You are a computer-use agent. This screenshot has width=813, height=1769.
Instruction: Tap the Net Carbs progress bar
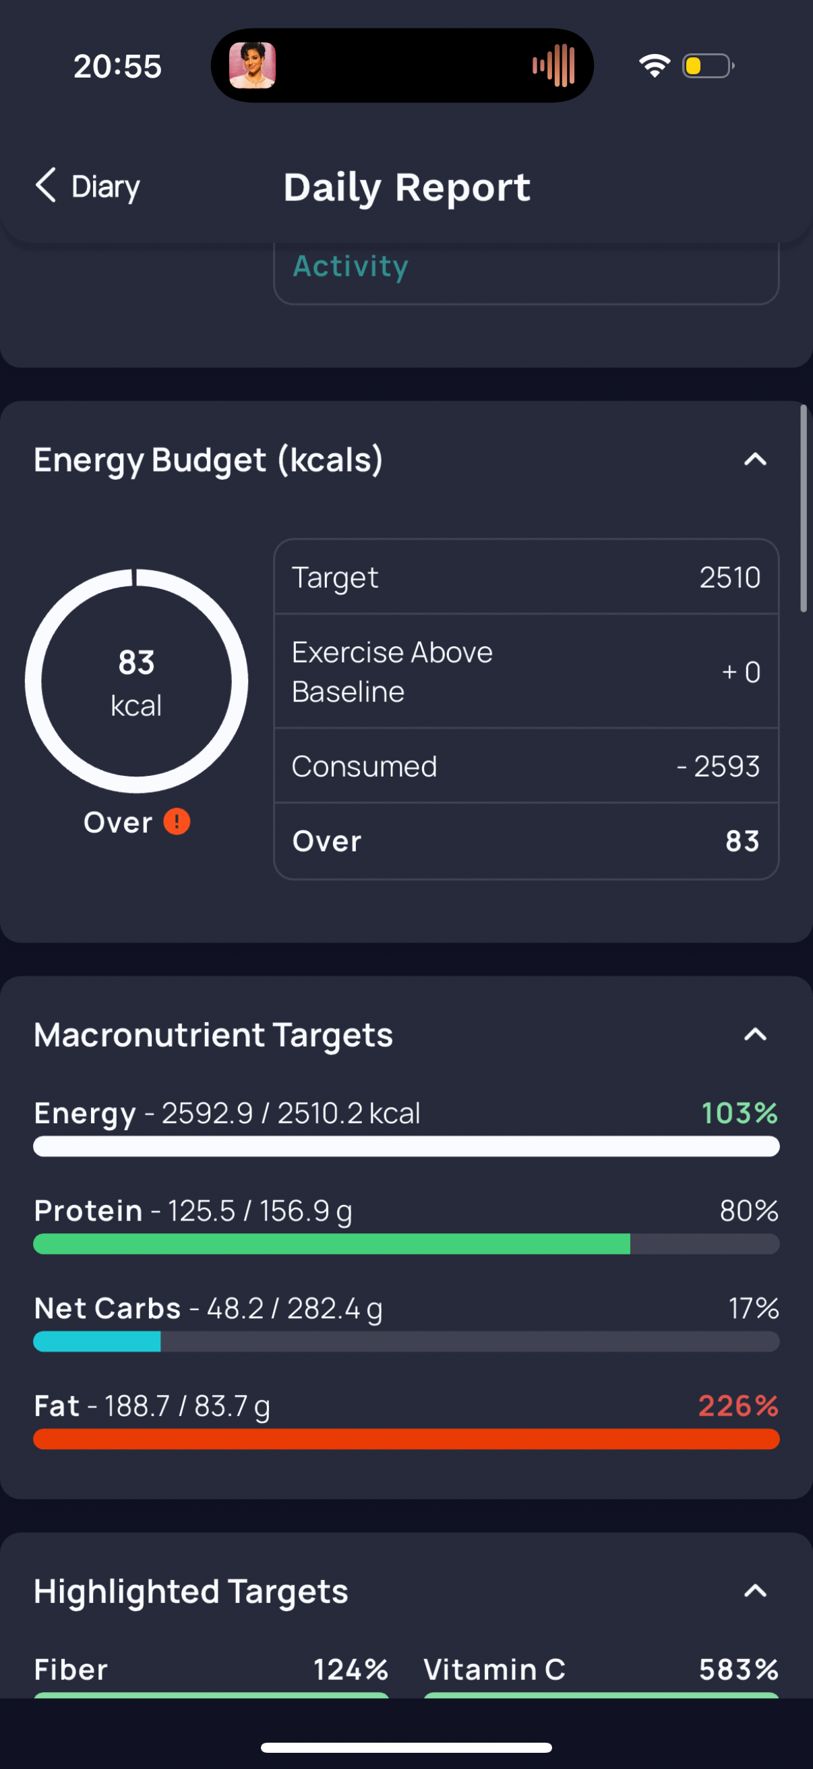406,1341
